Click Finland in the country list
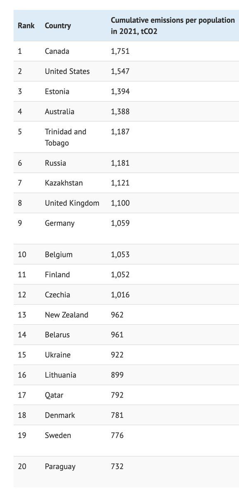Screen dimensions: 239x496 57,274
